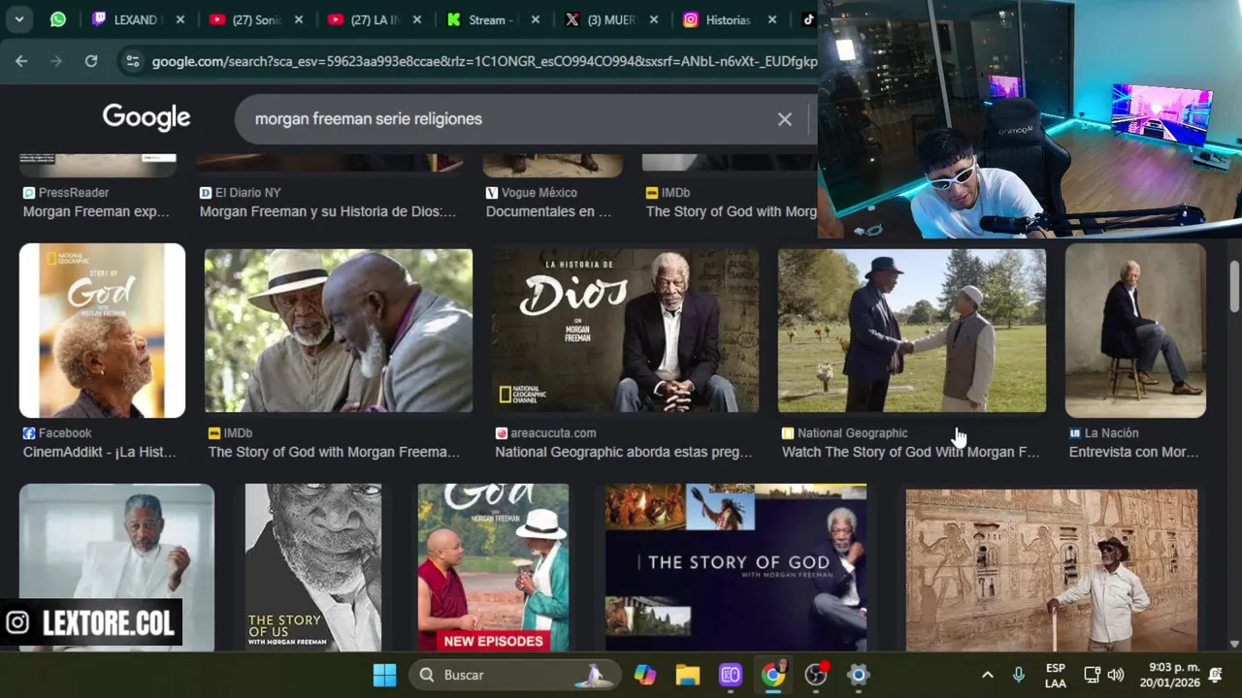Open the purple app icon on the taskbar
This screenshot has height=698, width=1242.
point(730,675)
